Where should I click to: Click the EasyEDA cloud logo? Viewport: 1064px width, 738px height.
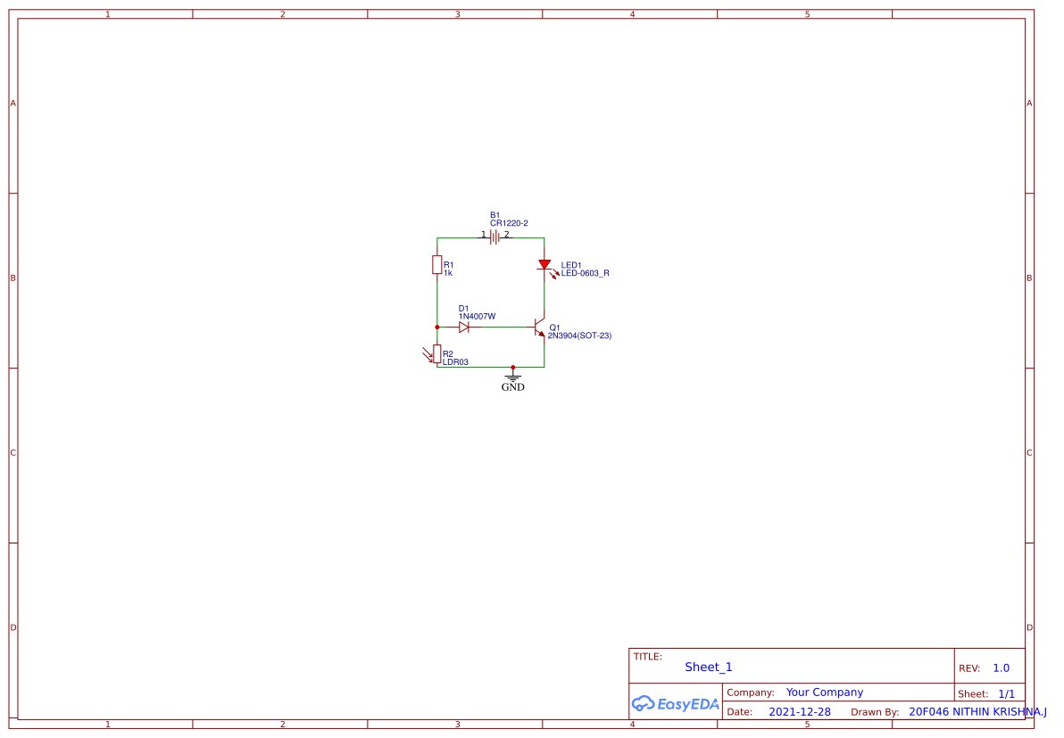645,704
